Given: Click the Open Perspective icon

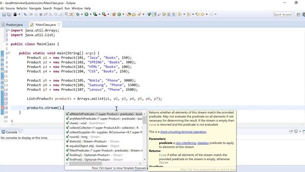Looking at the screenshot, I should point(298,15).
